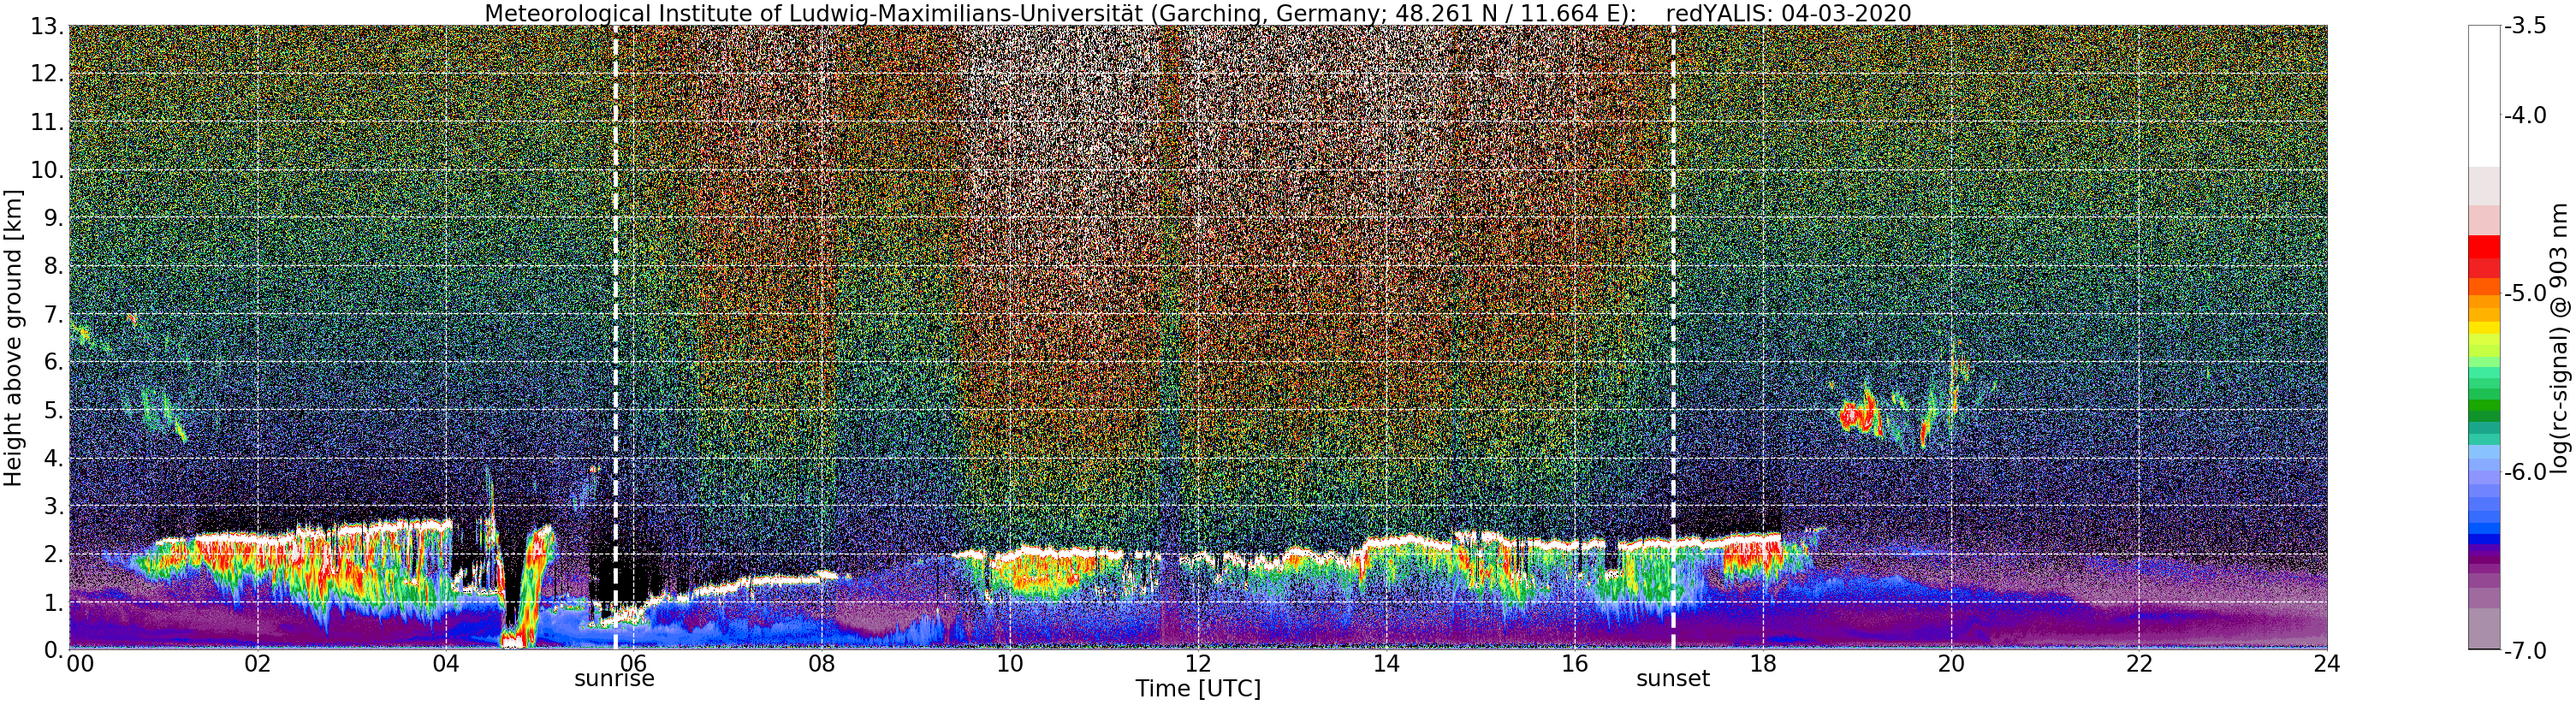
Task: Click the x-axis tick label "04"
Action: coord(446,664)
